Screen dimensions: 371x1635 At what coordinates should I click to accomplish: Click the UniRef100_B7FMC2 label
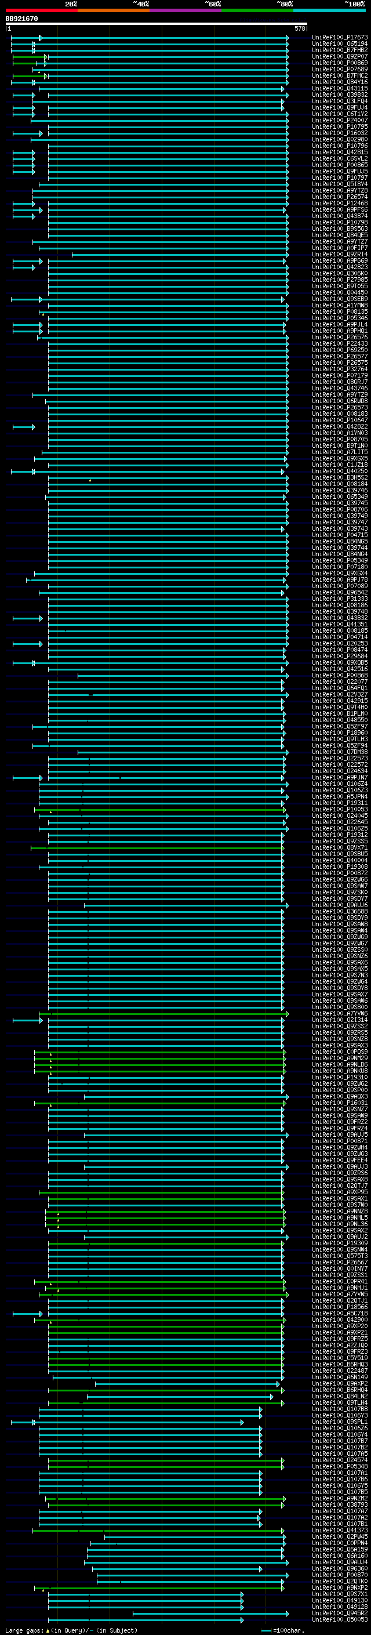(x=339, y=75)
